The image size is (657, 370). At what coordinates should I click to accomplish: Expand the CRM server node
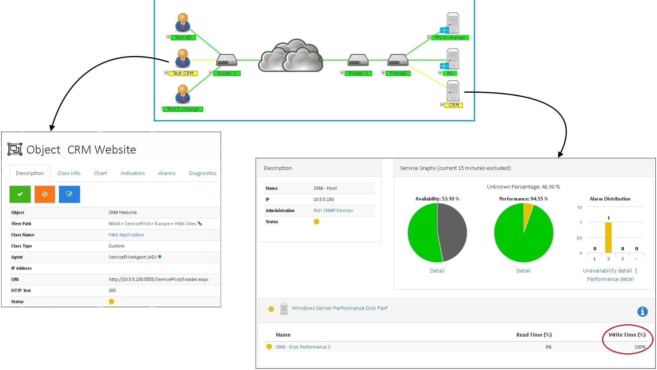tap(442, 105)
